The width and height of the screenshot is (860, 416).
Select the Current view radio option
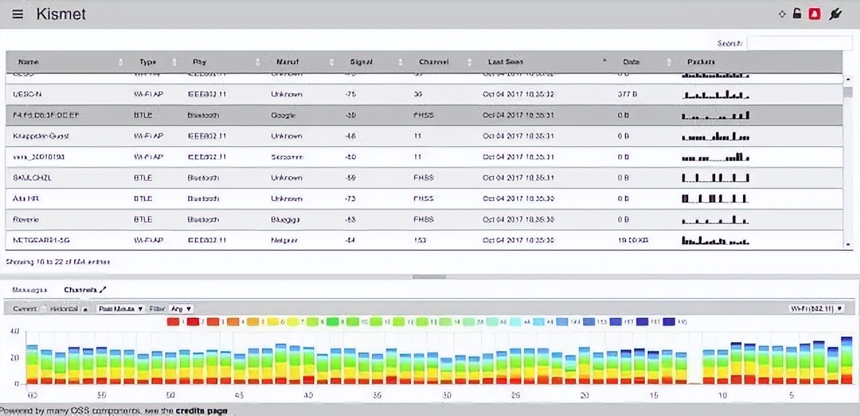click(25, 309)
